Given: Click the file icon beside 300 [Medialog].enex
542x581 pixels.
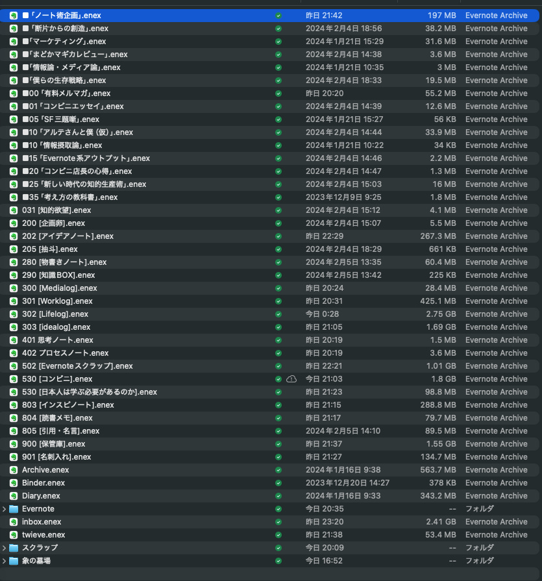Looking at the screenshot, I should 14,288.
